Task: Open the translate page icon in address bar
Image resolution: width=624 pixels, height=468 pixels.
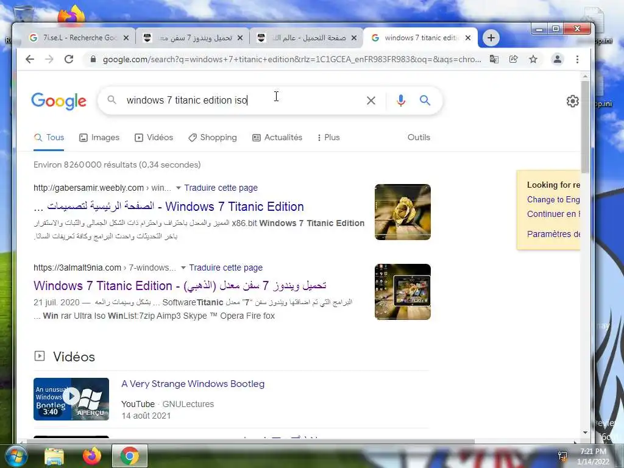Action: [x=494, y=59]
